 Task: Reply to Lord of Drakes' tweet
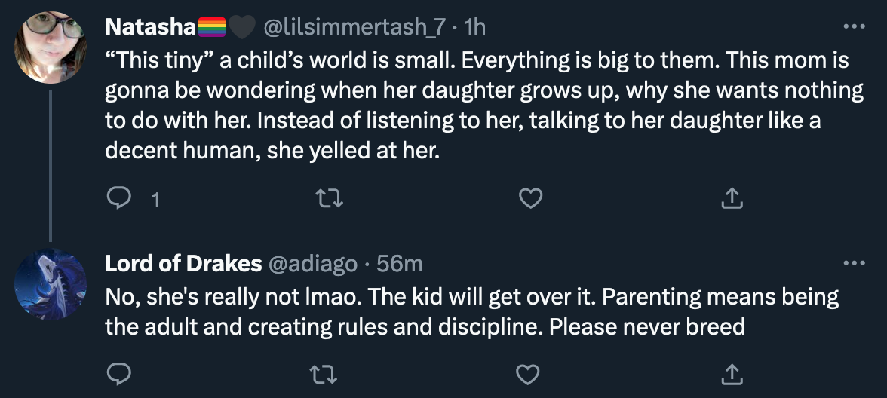(x=119, y=374)
